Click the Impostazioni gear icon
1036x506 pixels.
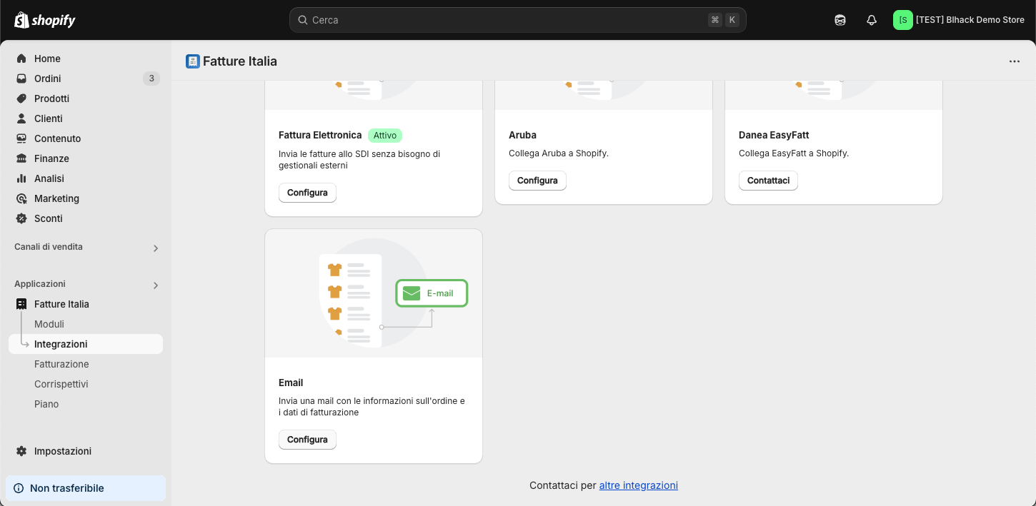tap(21, 451)
